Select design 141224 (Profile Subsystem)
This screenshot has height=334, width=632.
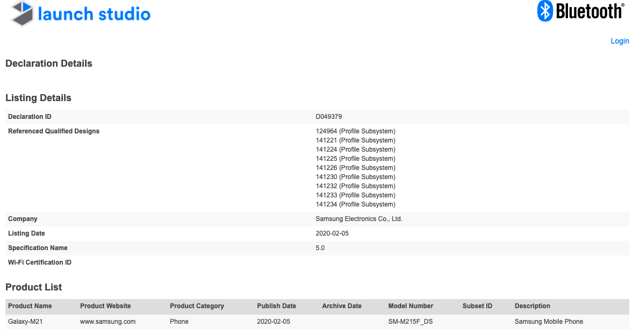coord(356,150)
